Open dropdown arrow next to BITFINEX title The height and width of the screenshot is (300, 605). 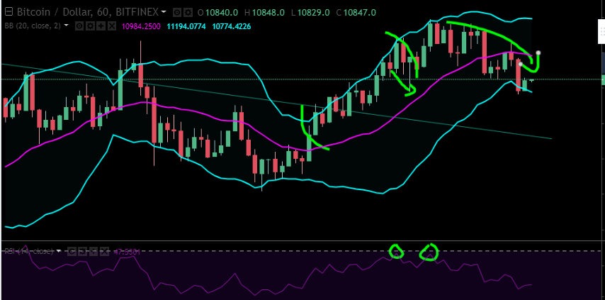click(164, 12)
